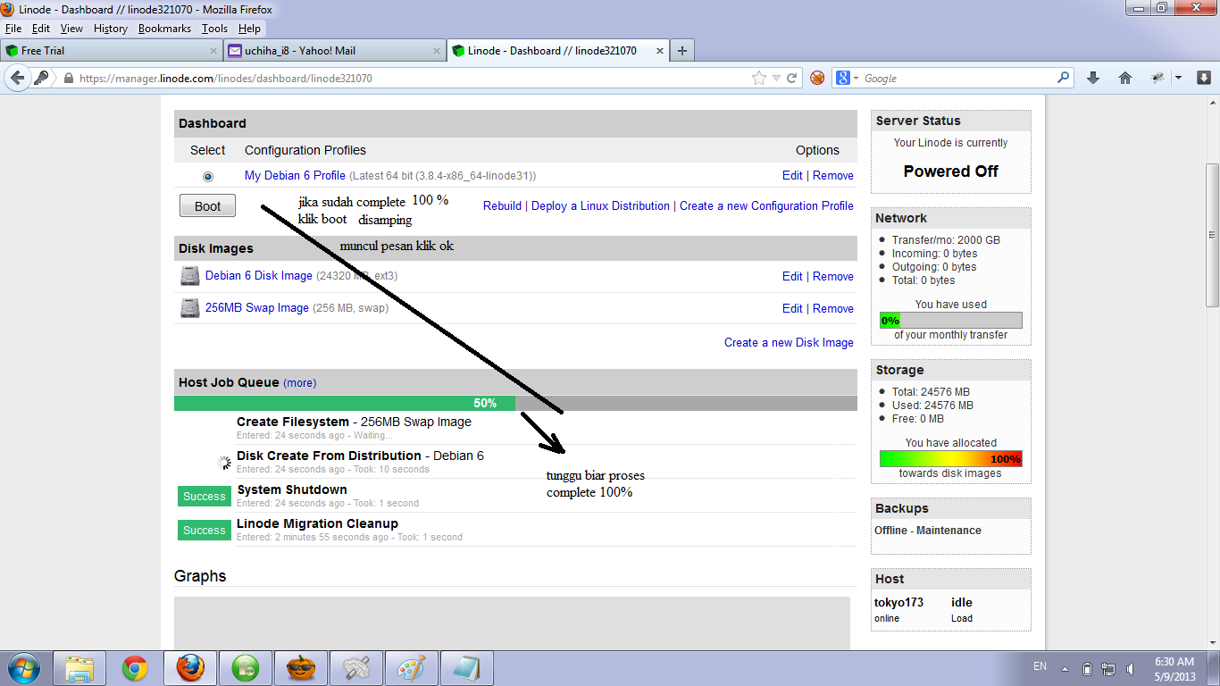The height and width of the screenshot is (686, 1220).
Task: Expand Host Job Queue with the more link
Action: 299,382
